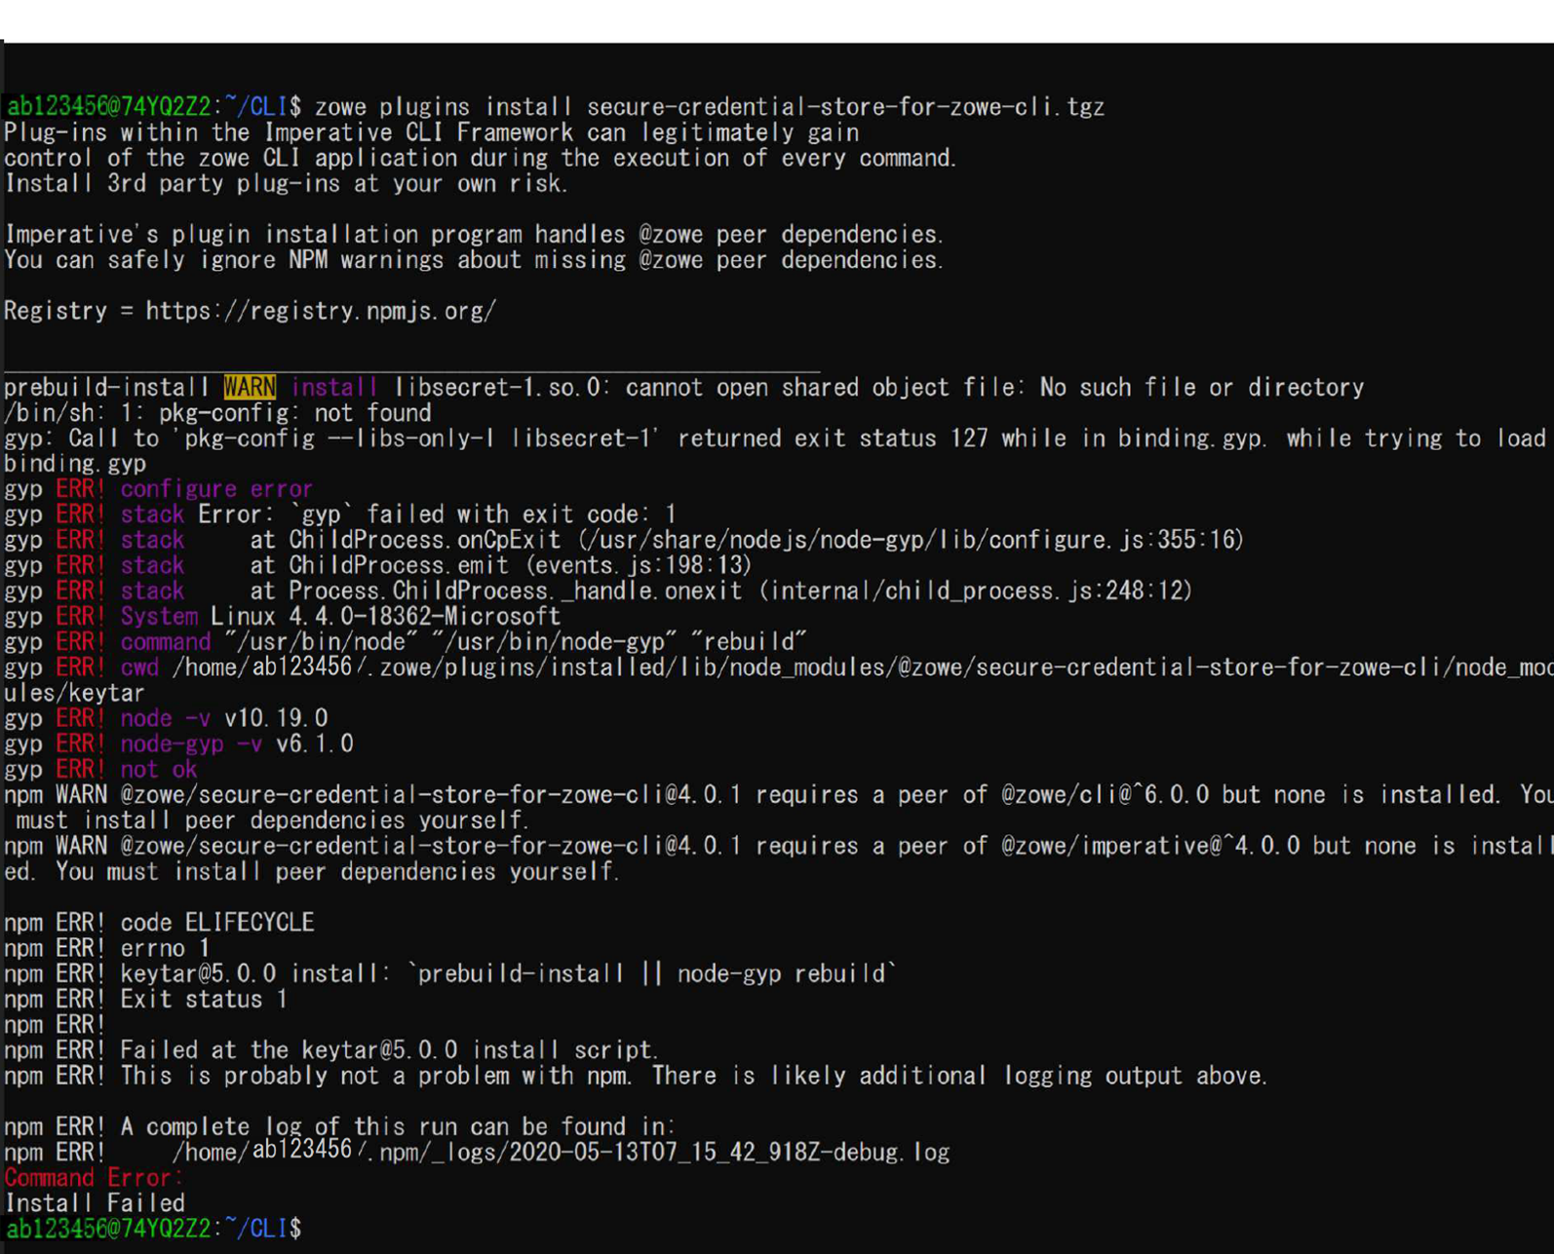
Task: Click "npm ERR! errno 1" line
Action: coord(107,948)
